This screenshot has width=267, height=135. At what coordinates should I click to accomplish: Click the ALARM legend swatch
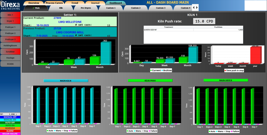click(x=10, y=131)
